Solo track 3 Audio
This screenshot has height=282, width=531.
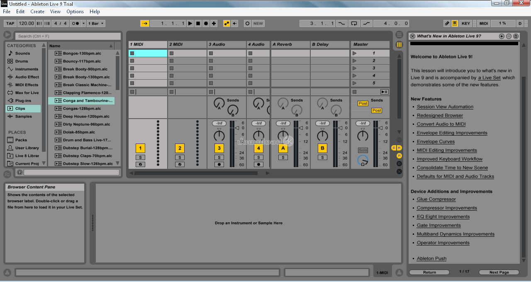pos(219,157)
